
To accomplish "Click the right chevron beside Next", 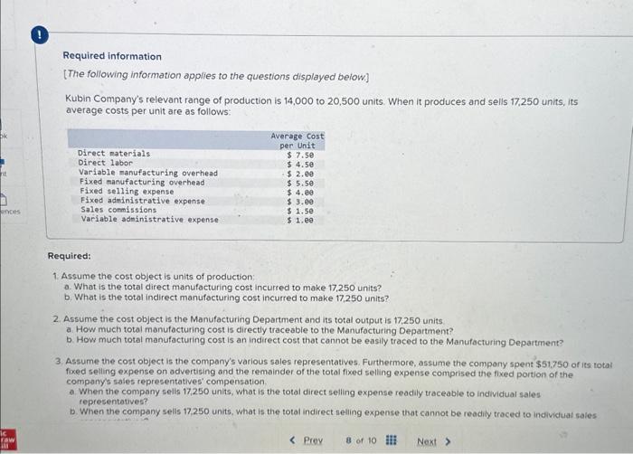I will click(x=448, y=441).
